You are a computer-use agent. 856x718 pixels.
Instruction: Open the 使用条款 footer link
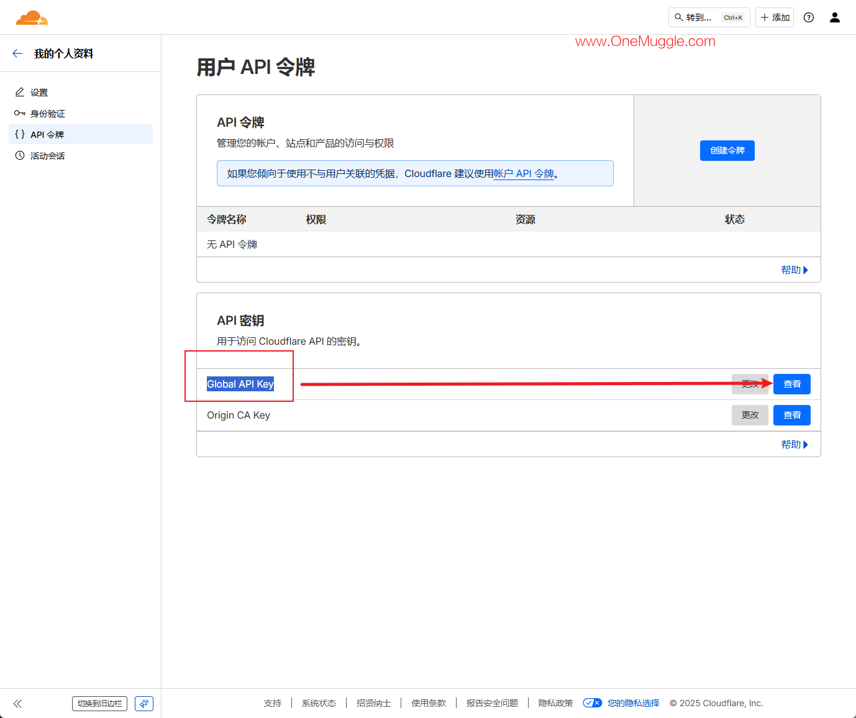click(x=429, y=703)
